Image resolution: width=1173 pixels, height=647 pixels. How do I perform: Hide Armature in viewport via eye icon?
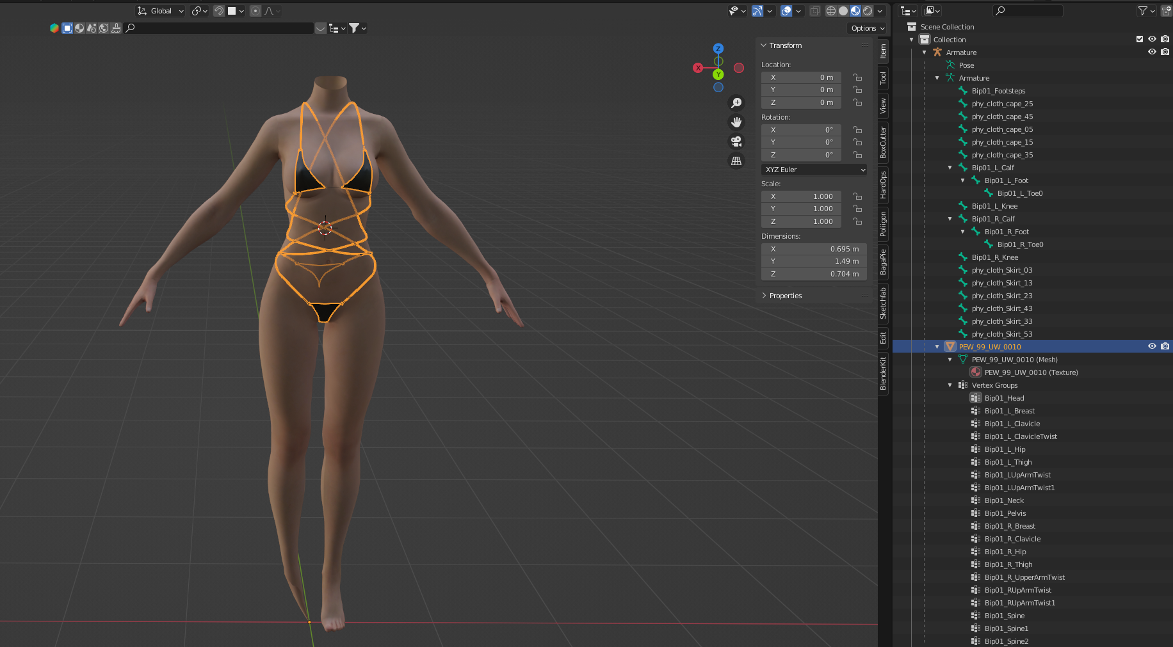(1152, 52)
